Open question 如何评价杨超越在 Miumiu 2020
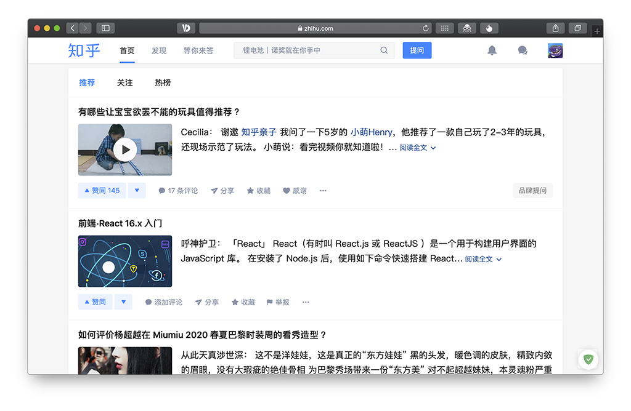Image resolution: width=631 pixels, height=411 pixels. click(202, 335)
